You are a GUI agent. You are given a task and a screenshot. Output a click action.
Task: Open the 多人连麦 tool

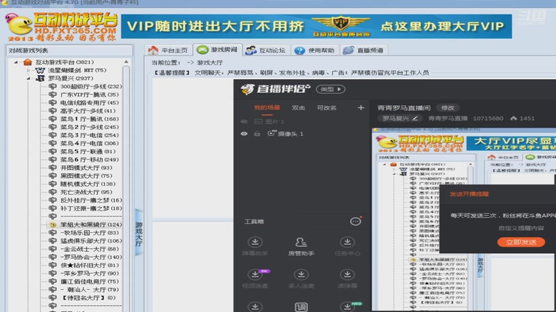pos(301,279)
